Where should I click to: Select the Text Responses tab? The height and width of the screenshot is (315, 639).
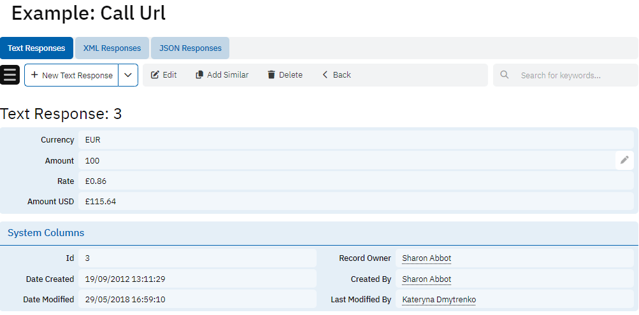[36, 48]
